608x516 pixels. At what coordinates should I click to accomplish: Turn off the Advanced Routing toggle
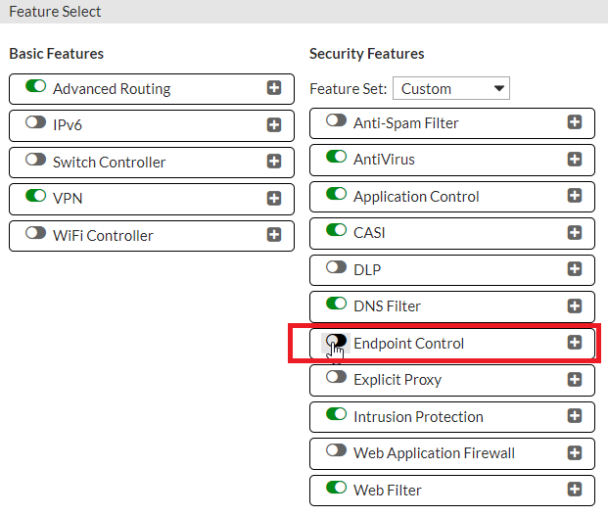pos(35,87)
